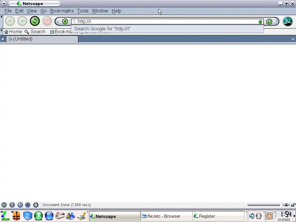296x222 pixels.
Task: Open the Tools menu
Action: 82,11
